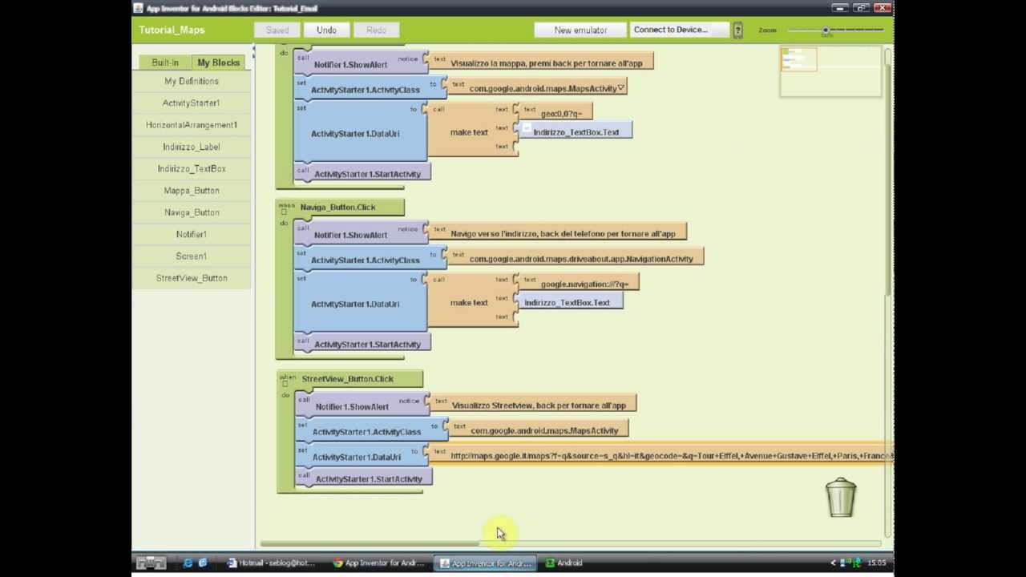Open the Screen1 drawer

192,256
